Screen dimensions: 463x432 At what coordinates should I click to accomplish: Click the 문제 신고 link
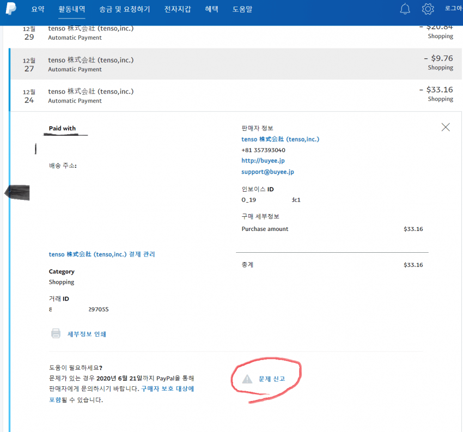[272, 379]
